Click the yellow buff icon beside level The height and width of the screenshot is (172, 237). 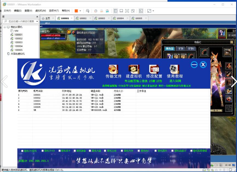(69, 32)
